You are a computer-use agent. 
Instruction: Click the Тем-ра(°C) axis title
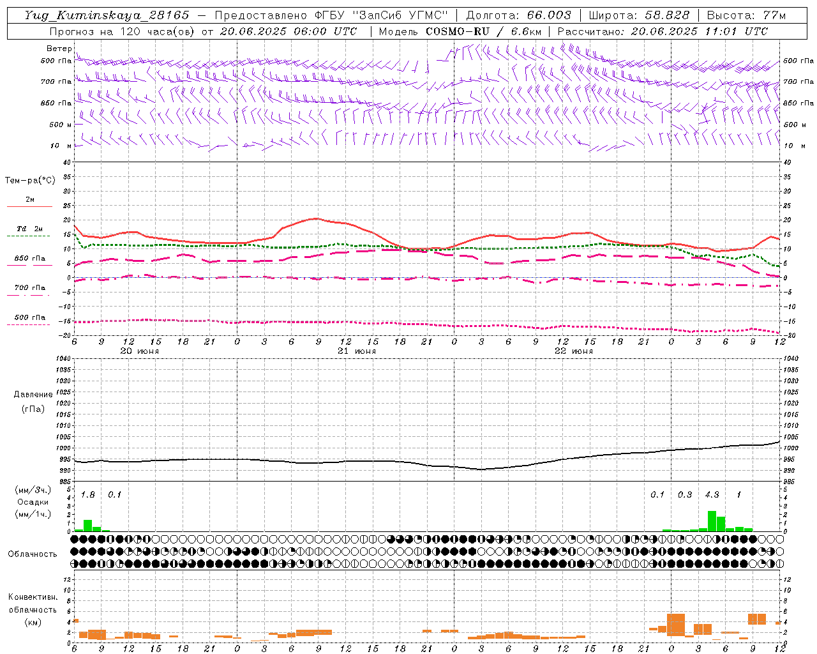30,181
